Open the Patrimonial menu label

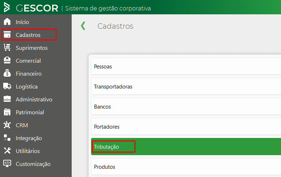pyautogui.click(x=30, y=113)
